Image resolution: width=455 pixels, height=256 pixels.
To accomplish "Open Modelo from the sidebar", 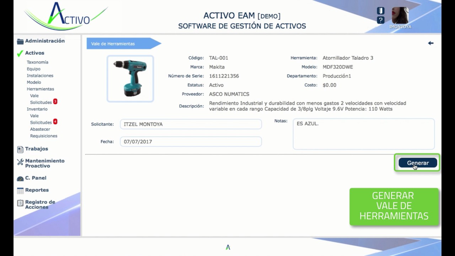I will pos(34,82).
